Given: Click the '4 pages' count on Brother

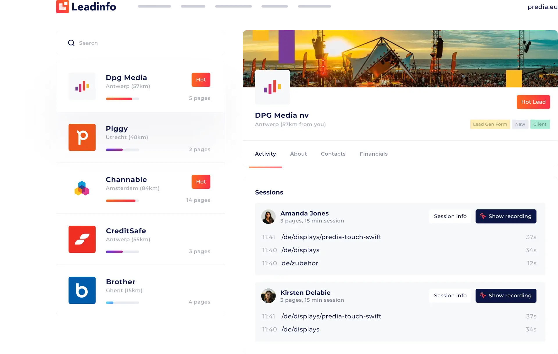Looking at the screenshot, I should pos(199,302).
